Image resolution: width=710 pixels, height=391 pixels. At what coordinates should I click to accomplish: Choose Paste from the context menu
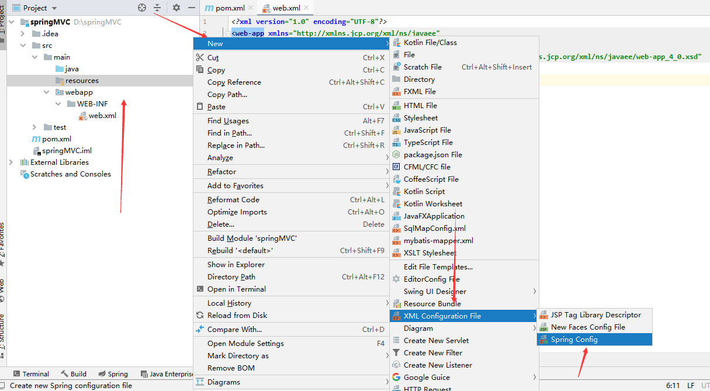(x=291, y=107)
